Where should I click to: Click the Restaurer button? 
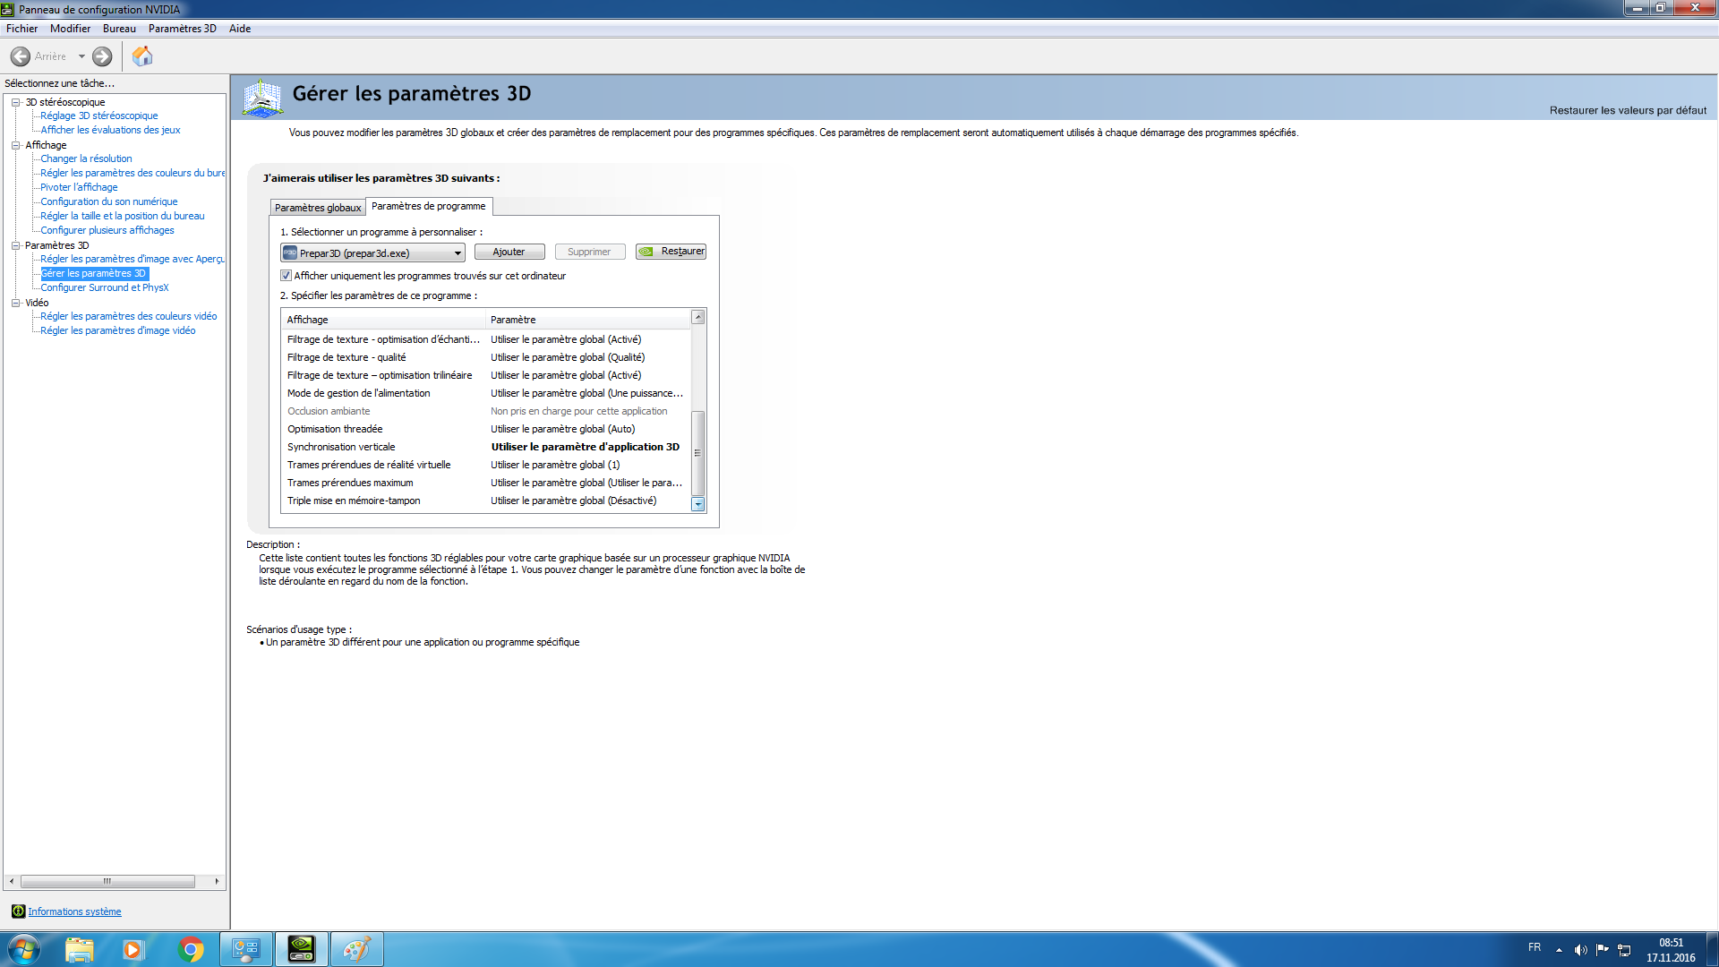tap(671, 252)
